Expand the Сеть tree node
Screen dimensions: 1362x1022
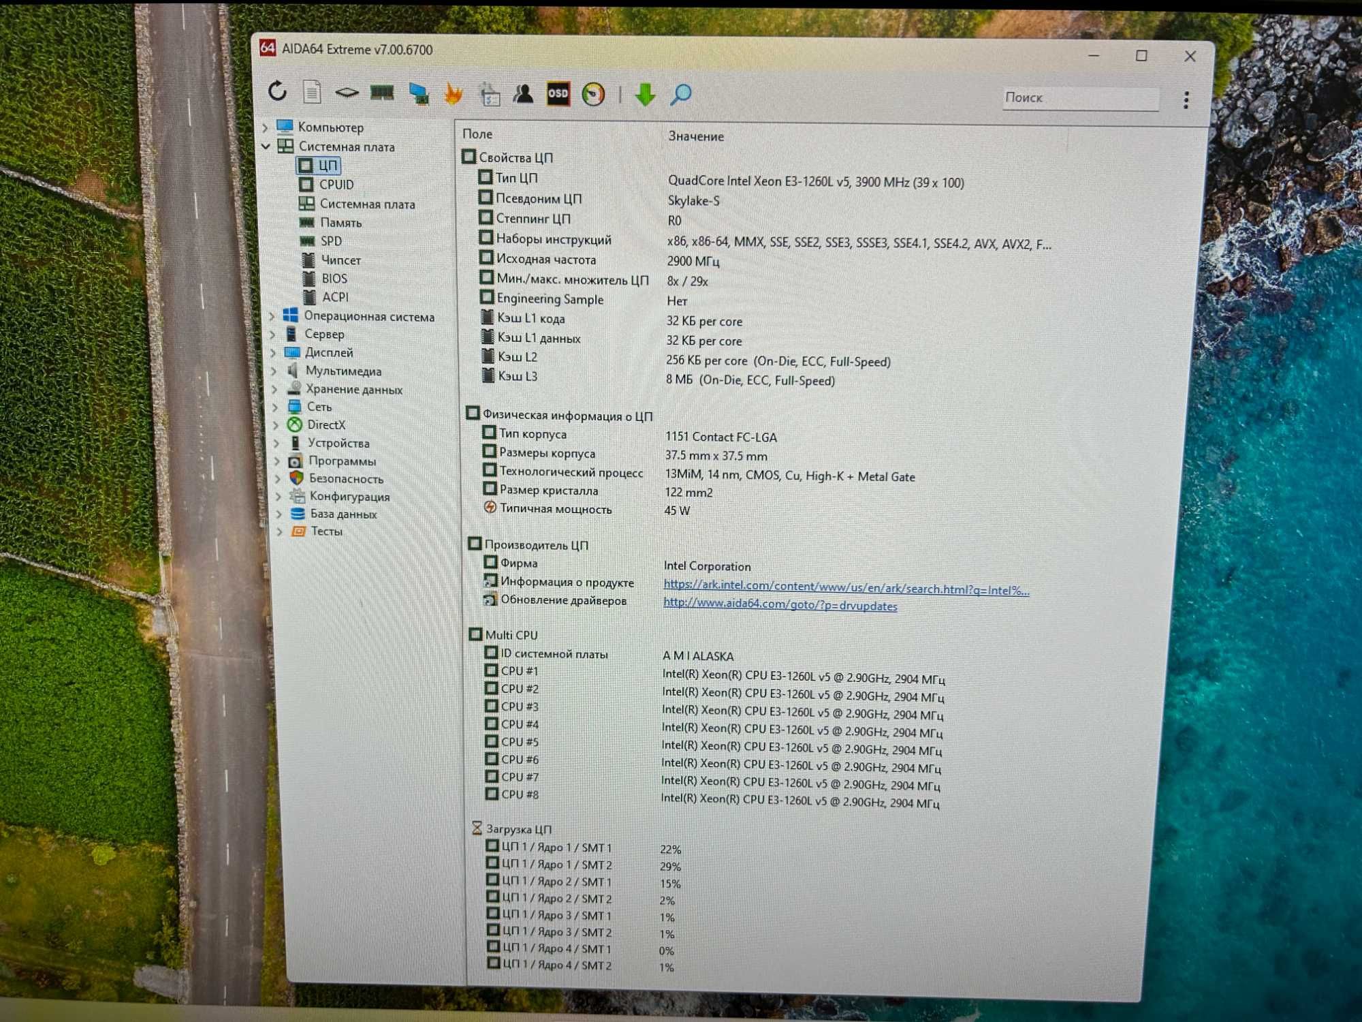pyautogui.click(x=276, y=407)
